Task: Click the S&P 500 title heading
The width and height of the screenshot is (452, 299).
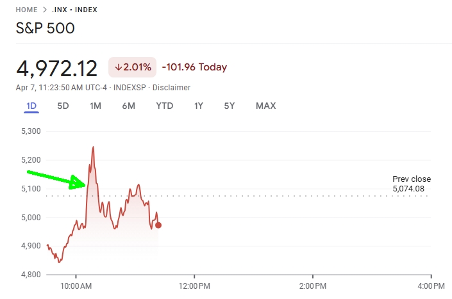Action: coord(45,29)
